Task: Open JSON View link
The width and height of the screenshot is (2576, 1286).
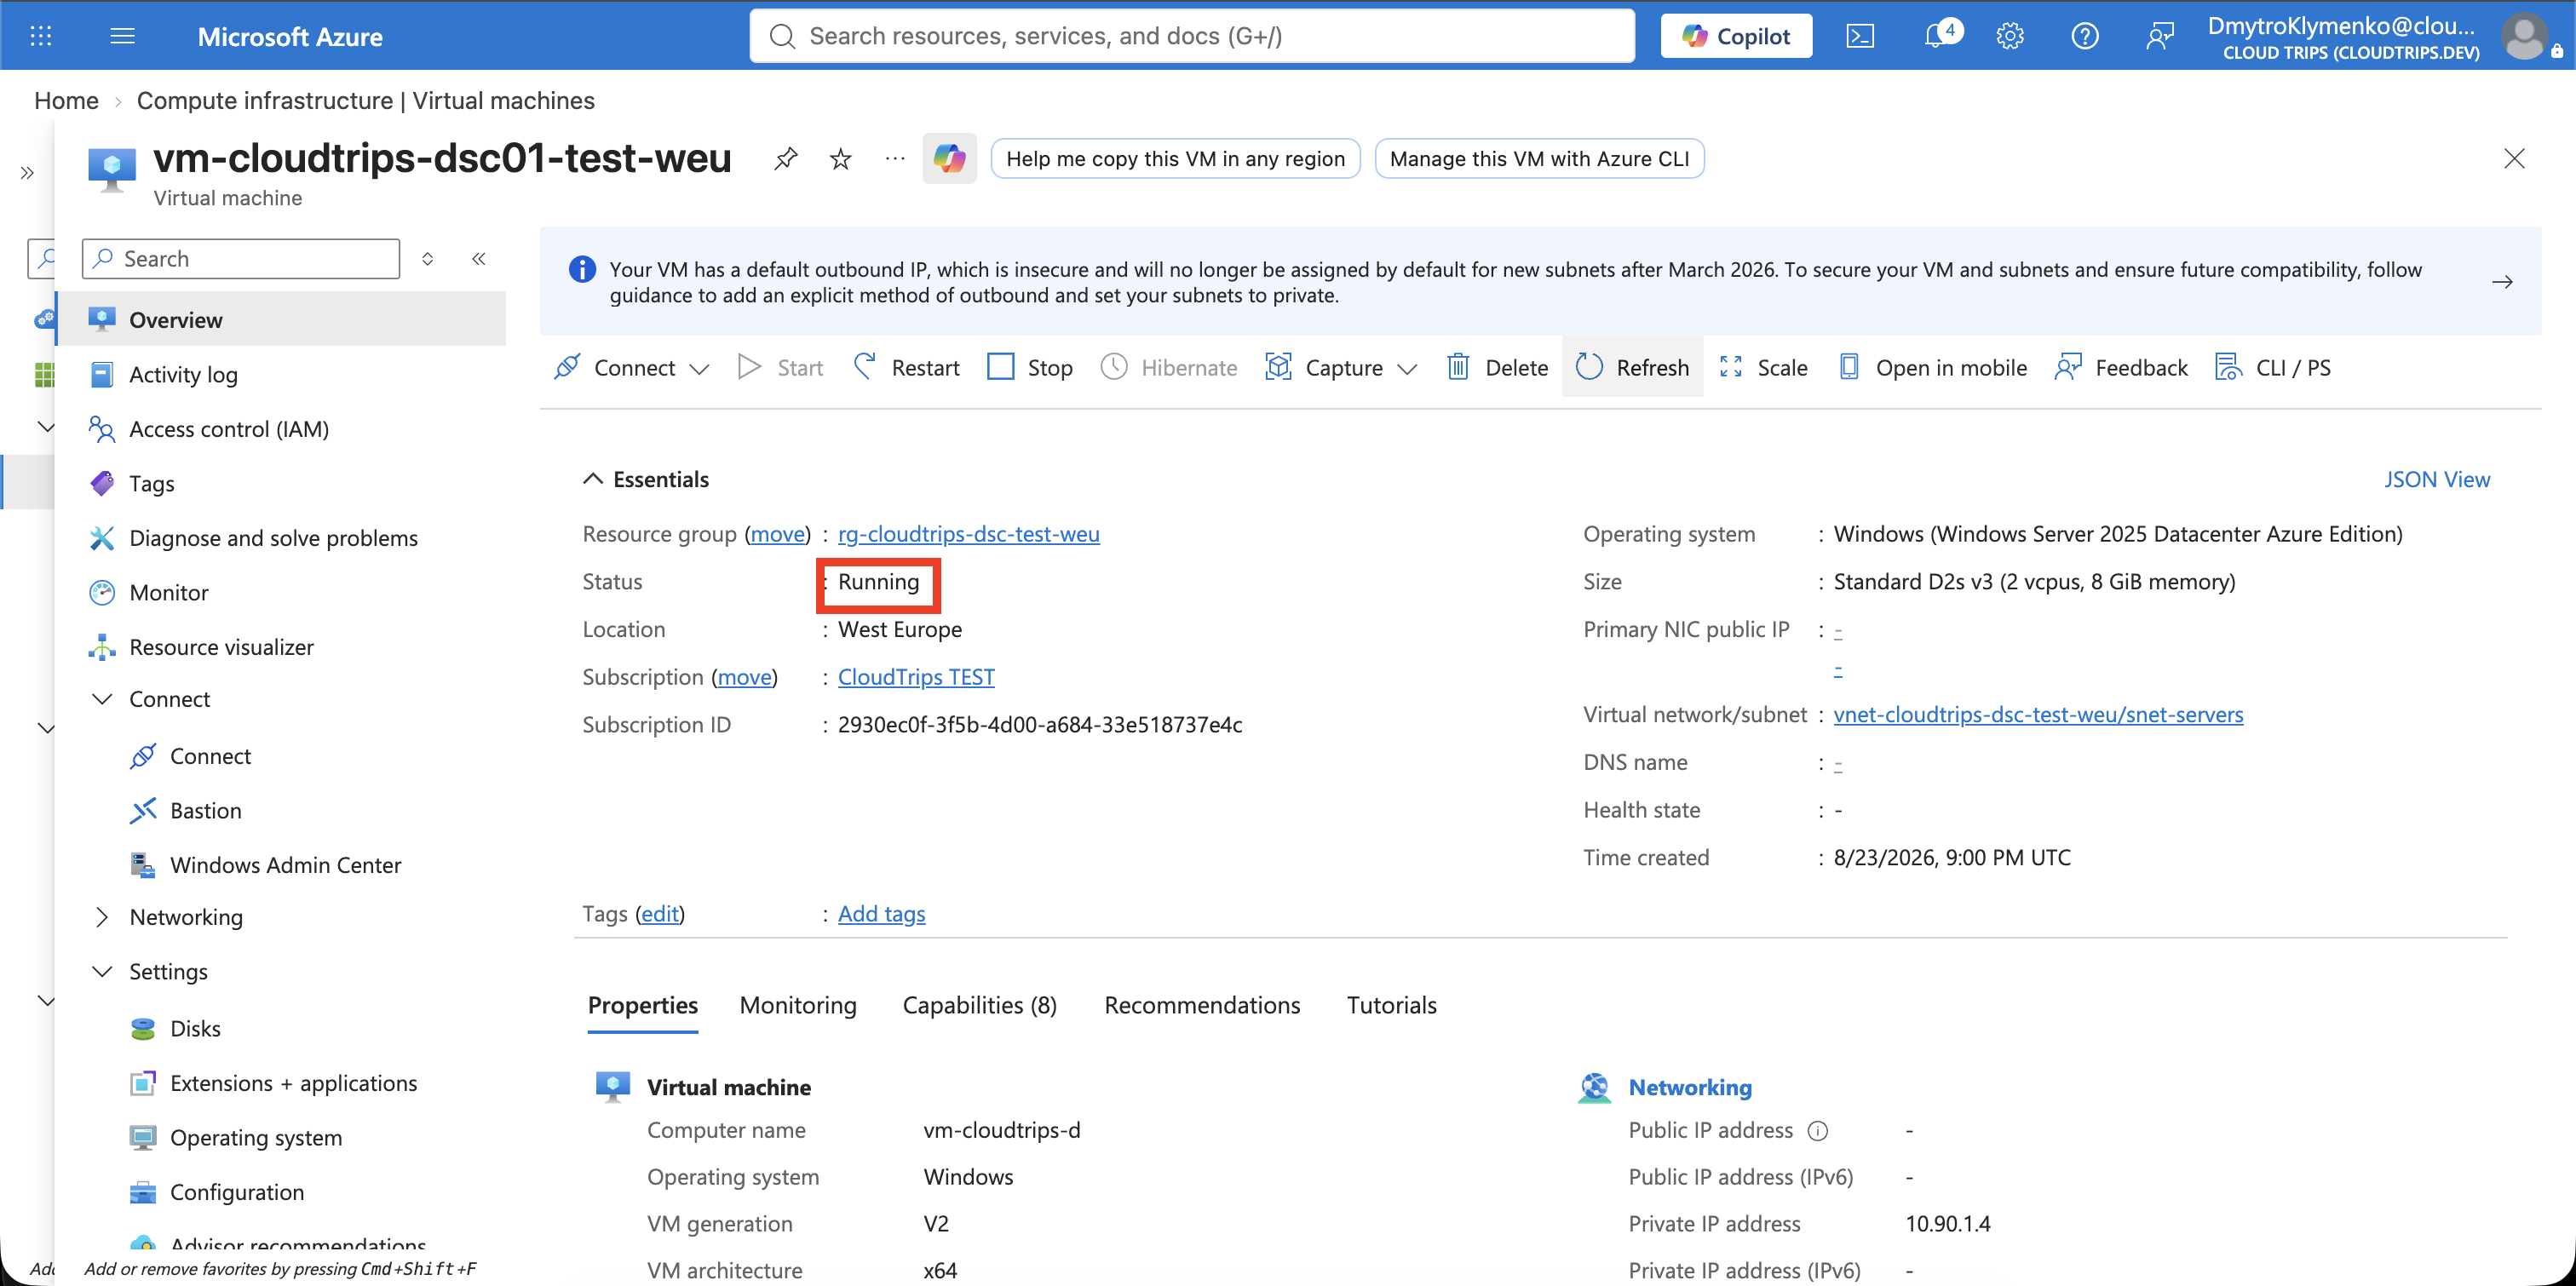Action: point(2437,479)
